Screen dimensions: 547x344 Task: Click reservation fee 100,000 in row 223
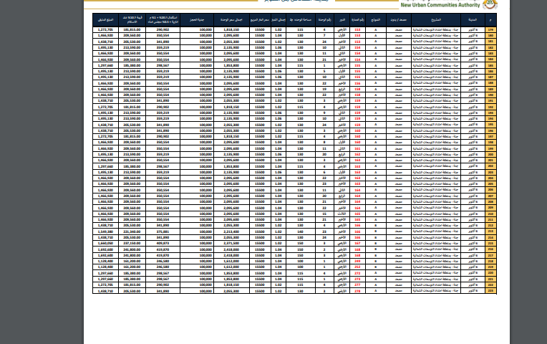205,291
